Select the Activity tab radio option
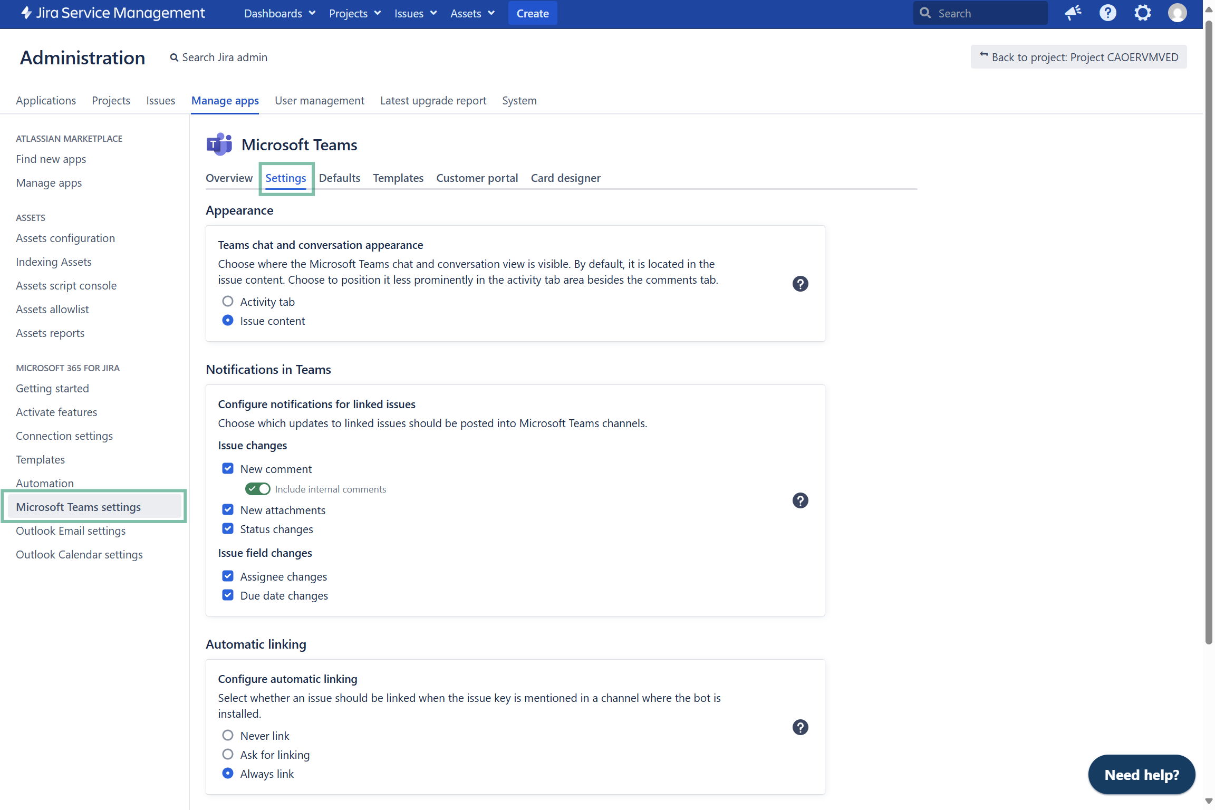The width and height of the screenshot is (1215, 810). [x=228, y=301]
